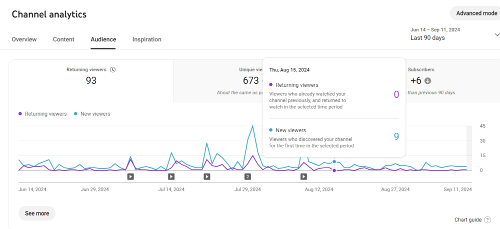
Task: Click the Chart guide question mark icon
Action: (x=487, y=220)
